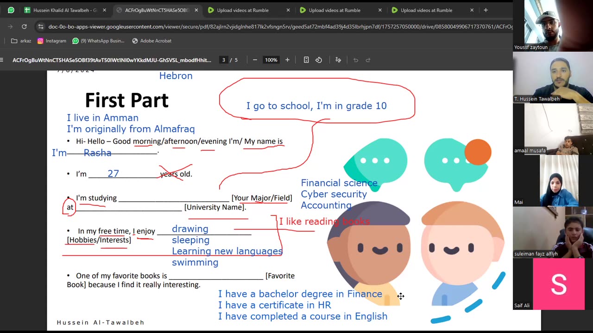Click the word swimming

point(195,262)
